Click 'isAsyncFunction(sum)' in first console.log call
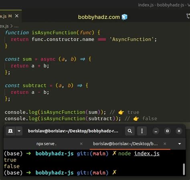Image resolution: width=190 pixels, height=180 pixels. tap(70, 112)
